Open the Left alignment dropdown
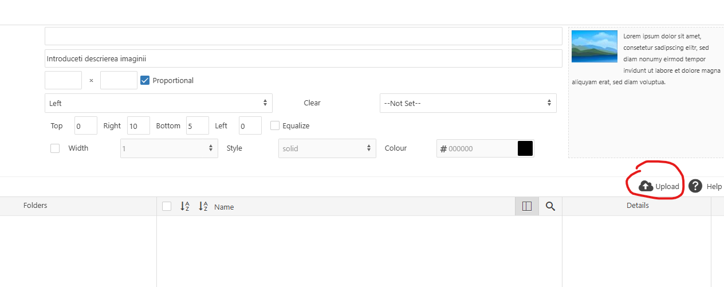724x287 pixels. pos(158,103)
